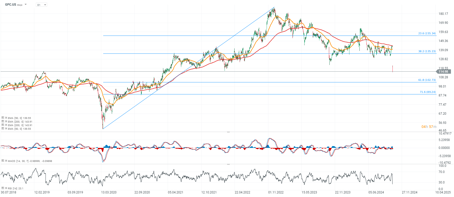Click the 05.06.2024 date on the time axis
This screenshot has height=197, width=454.
[x=376, y=192]
